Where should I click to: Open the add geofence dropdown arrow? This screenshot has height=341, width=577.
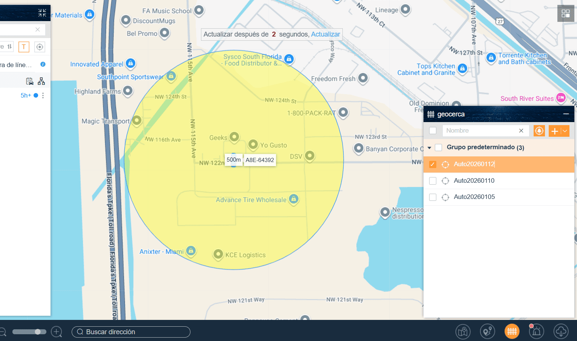pos(565,131)
